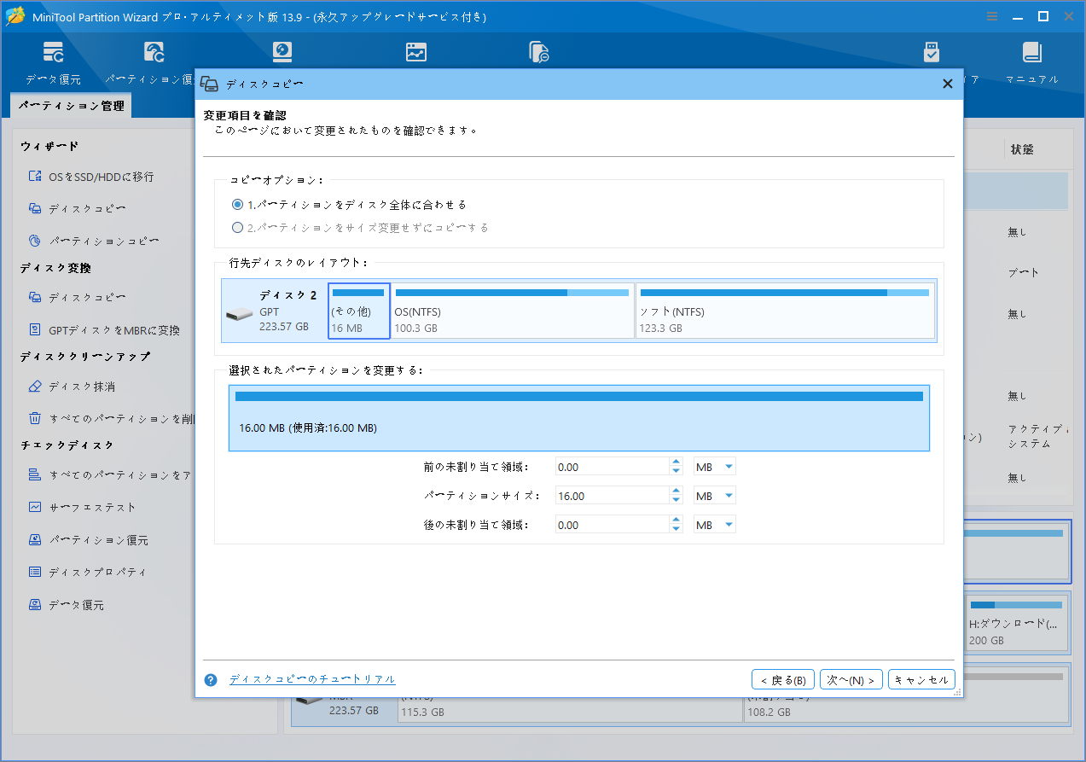This screenshot has width=1086, height=762.
Task: Click the bootable media toolbar icon
Action: [x=931, y=53]
